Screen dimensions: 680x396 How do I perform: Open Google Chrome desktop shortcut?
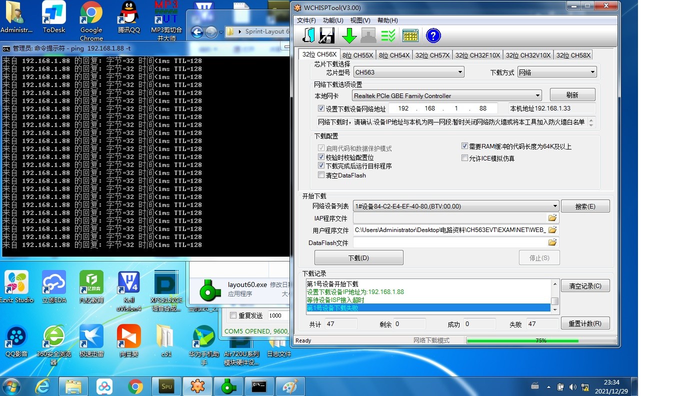(91, 21)
